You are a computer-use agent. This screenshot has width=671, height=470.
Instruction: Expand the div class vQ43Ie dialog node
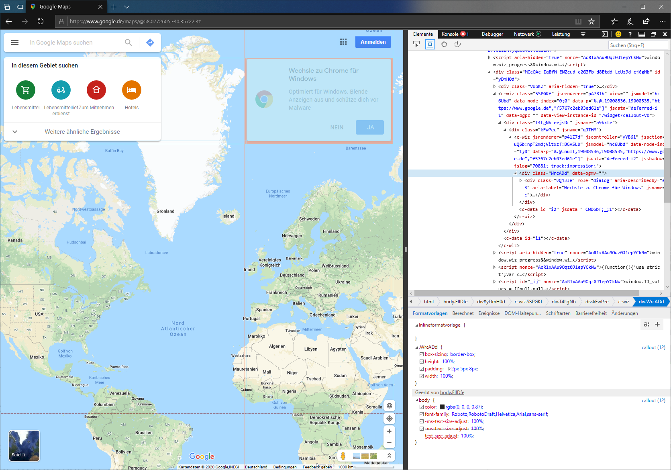pos(520,180)
